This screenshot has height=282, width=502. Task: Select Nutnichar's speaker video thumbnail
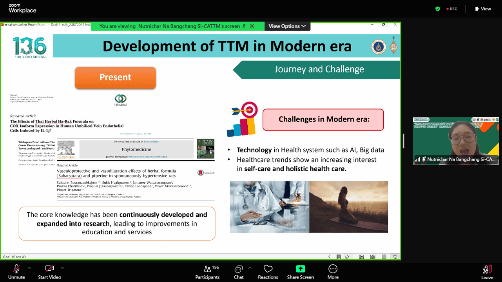tap(456, 141)
